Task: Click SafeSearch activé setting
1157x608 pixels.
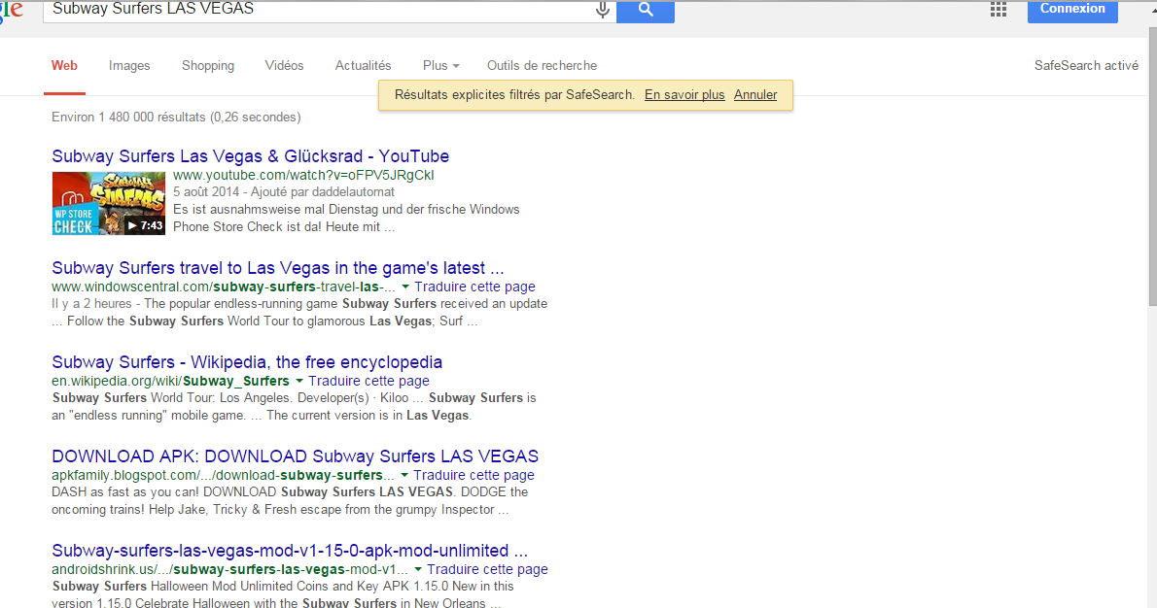Action: (x=1086, y=66)
